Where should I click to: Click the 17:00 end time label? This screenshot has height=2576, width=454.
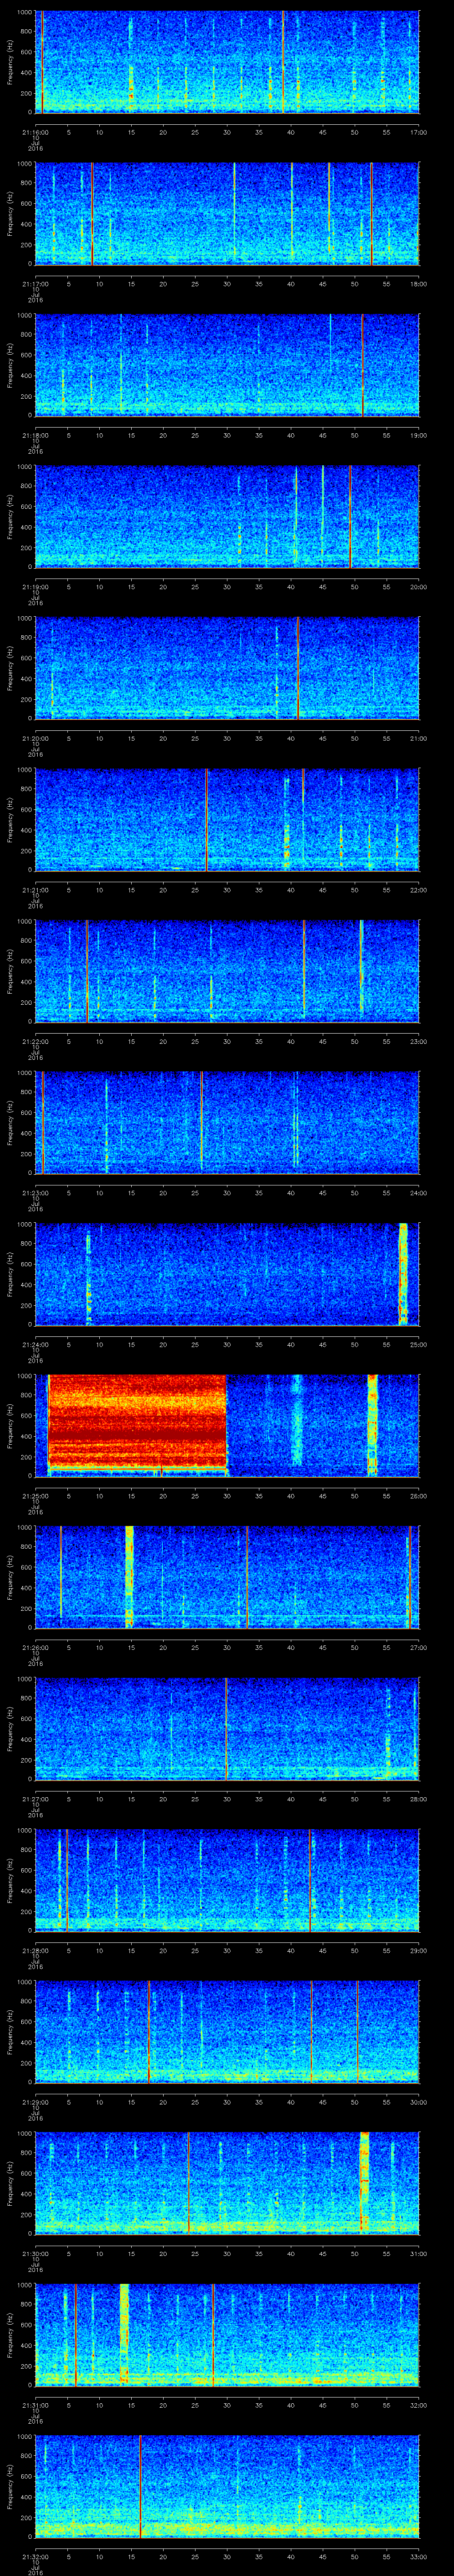point(418,132)
